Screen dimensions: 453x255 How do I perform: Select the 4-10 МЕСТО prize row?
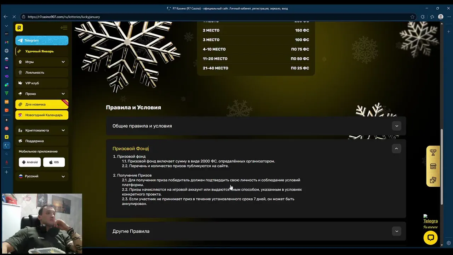pos(256,49)
